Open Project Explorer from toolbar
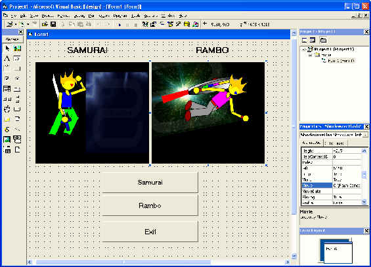 pyautogui.click(x=145, y=24)
